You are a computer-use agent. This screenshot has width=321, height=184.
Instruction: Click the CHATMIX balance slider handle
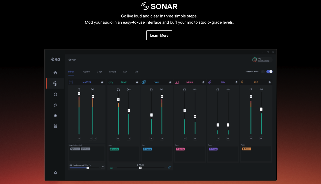(140, 168)
